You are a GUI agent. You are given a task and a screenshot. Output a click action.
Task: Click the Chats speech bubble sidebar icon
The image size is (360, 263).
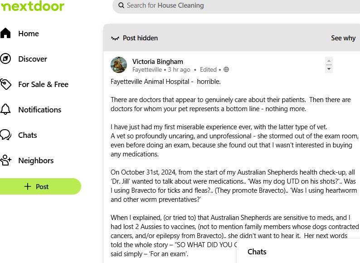click(5, 135)
